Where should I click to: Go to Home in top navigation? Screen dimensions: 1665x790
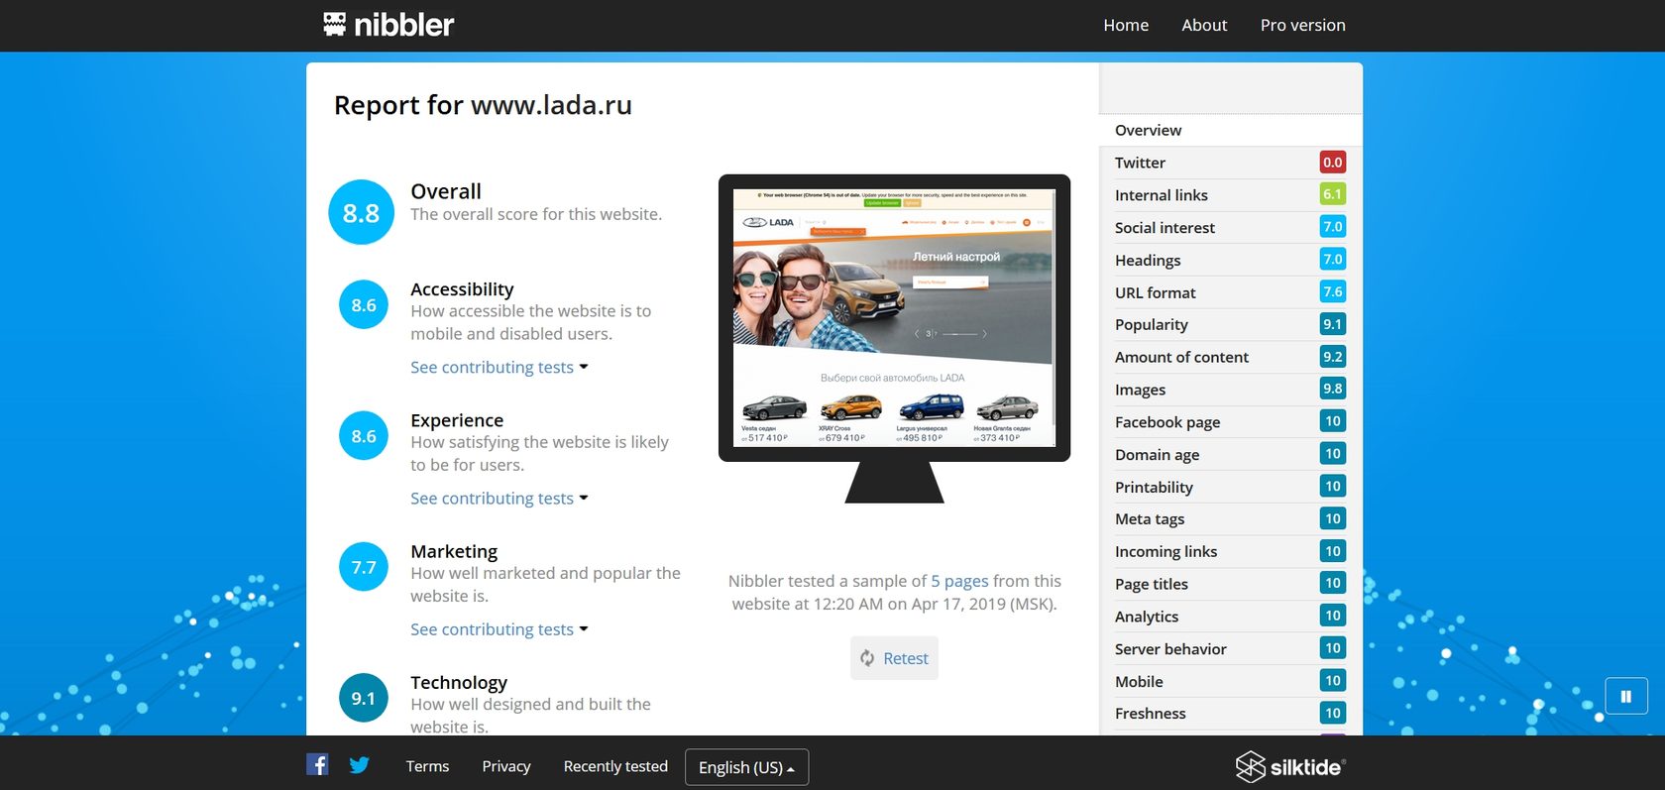point(1126,25)
